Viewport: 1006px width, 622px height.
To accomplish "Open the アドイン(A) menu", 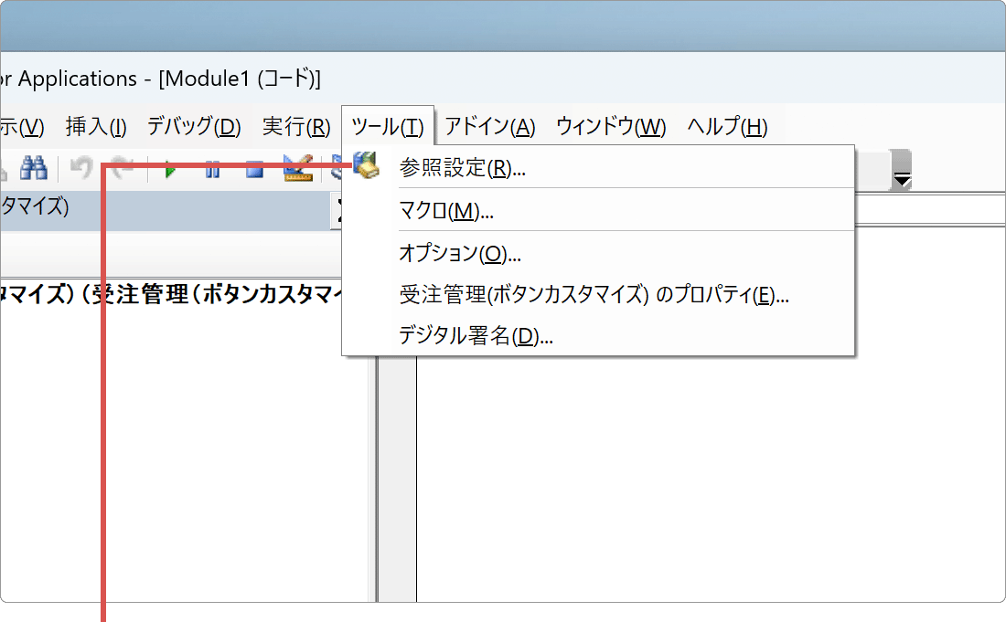I will coord(491,127).
